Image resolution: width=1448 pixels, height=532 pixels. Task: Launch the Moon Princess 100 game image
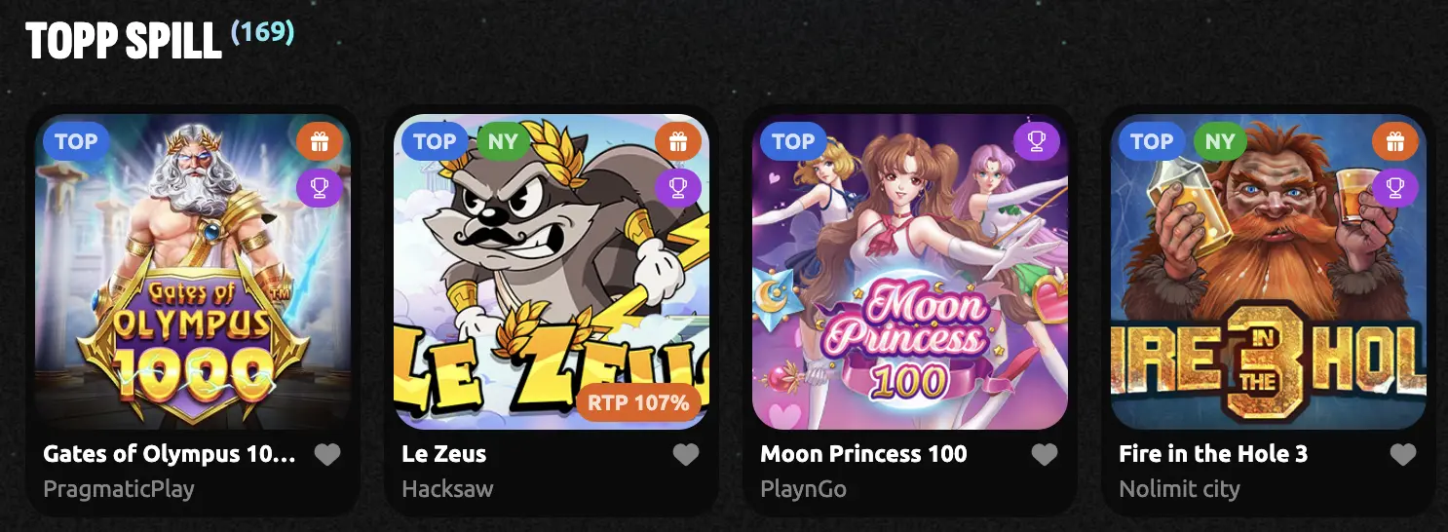tap(910, 272)
